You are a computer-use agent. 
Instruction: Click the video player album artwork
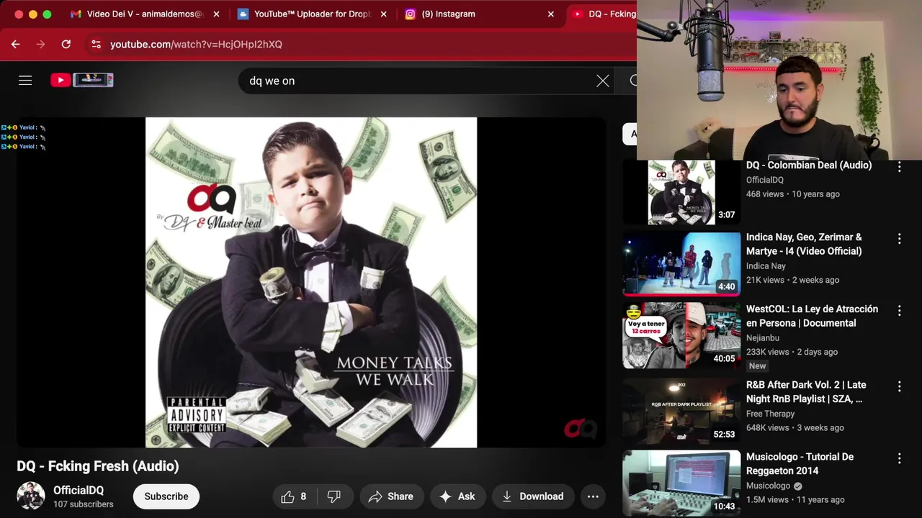tap(311, 282)
